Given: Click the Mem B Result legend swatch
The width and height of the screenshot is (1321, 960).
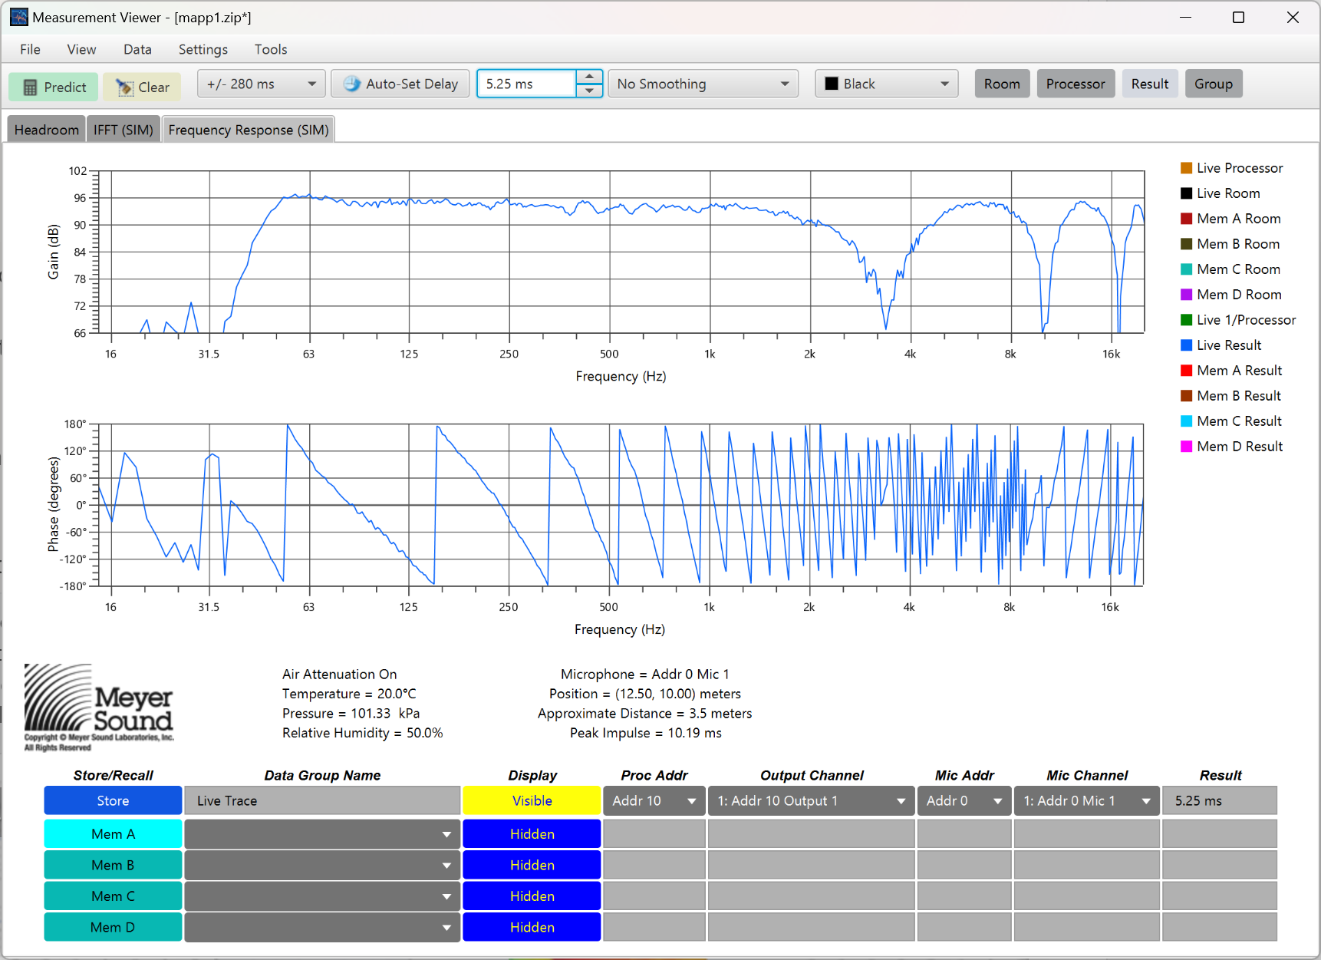Looking at the screenshot, I should [x=1186, y=396].
